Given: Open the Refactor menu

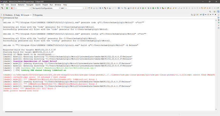Looking at the screenshot, I should (21, 5).
